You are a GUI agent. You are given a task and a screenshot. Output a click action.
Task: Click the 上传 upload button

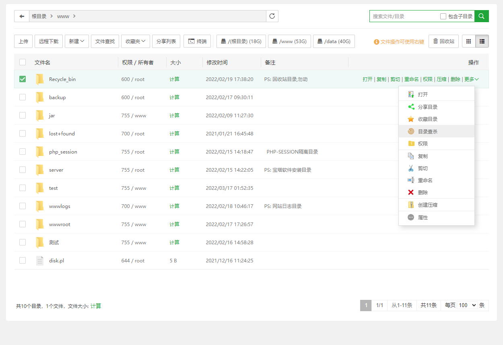pyautogui.click(x=23, y=41)
